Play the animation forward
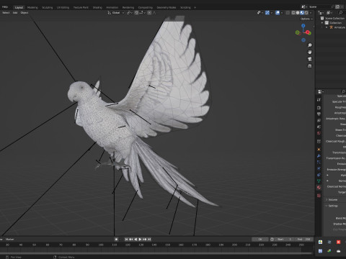The width and height of the screenshot is (346, 259). 140,239
